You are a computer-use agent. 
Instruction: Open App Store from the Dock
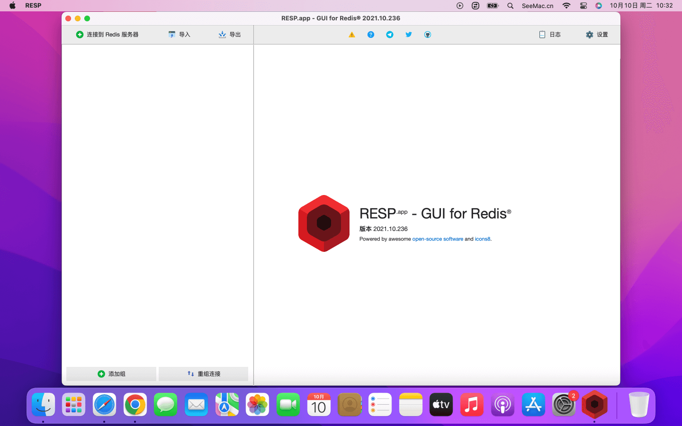pyautogui.click(x=533, y=405)
